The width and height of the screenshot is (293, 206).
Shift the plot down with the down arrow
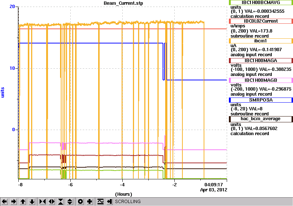coord(32,202)
